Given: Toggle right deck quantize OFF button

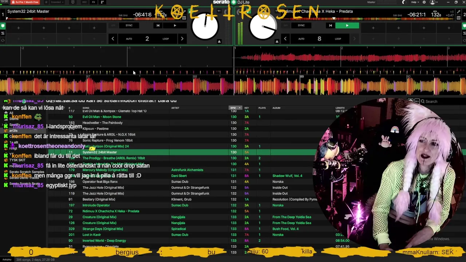Looking at the screenshot, I should point(285,25).
